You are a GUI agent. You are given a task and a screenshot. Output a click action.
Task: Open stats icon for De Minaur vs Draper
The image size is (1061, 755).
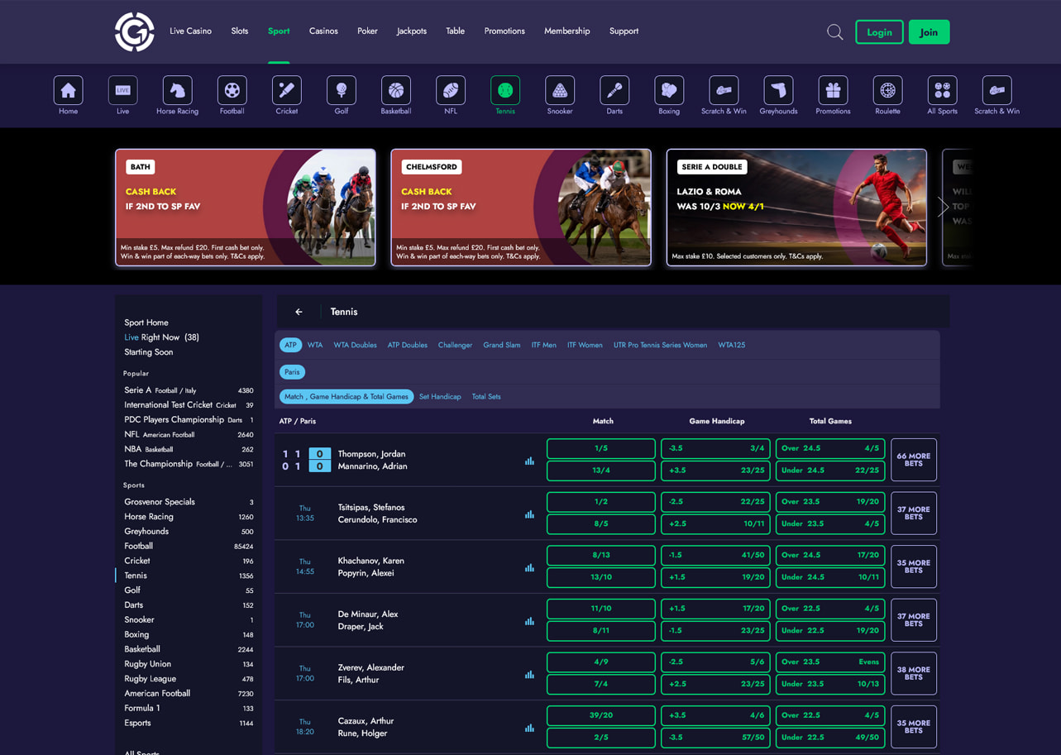click(529, 621)
